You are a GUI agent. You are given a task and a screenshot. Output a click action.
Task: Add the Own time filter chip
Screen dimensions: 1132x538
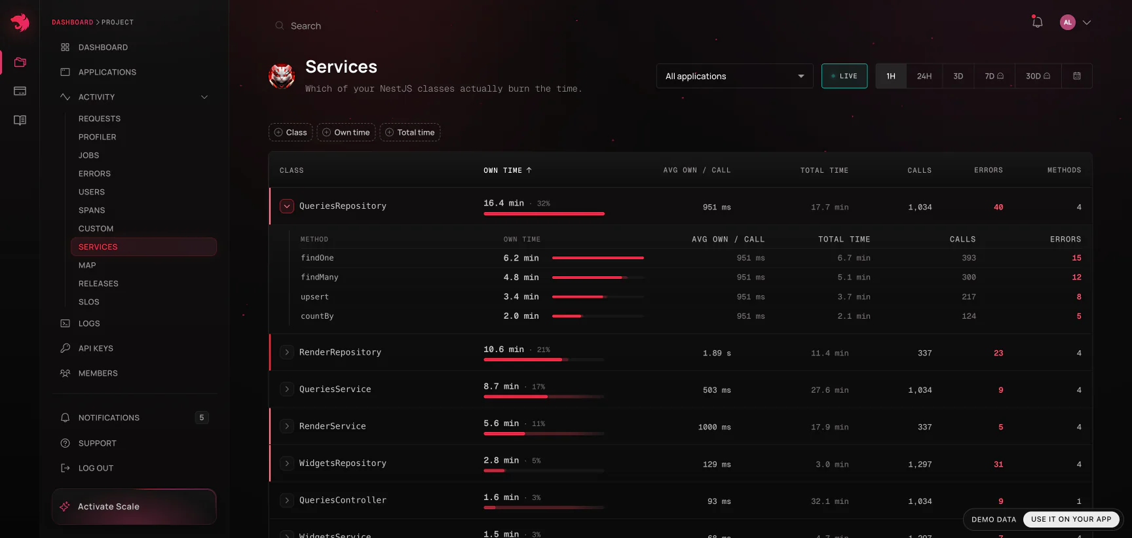coord(346,132)
